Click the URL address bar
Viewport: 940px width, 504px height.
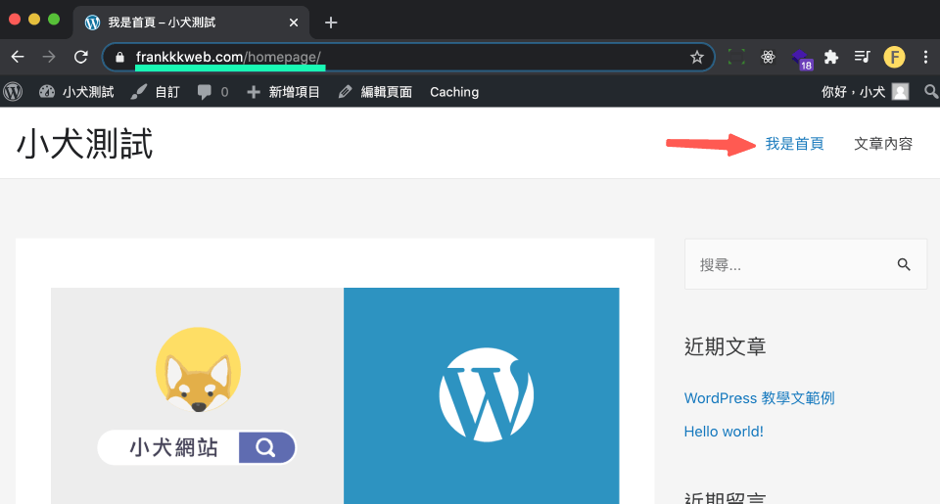[407, 57]
